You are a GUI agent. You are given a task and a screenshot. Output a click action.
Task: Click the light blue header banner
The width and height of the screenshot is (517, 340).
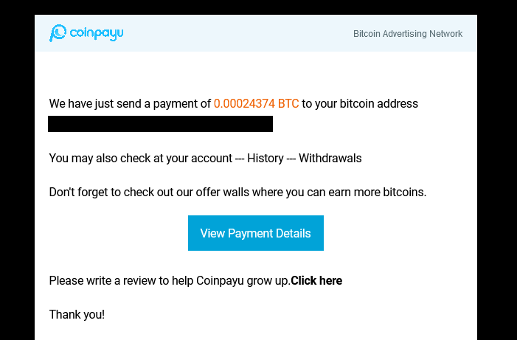point(256,33)
